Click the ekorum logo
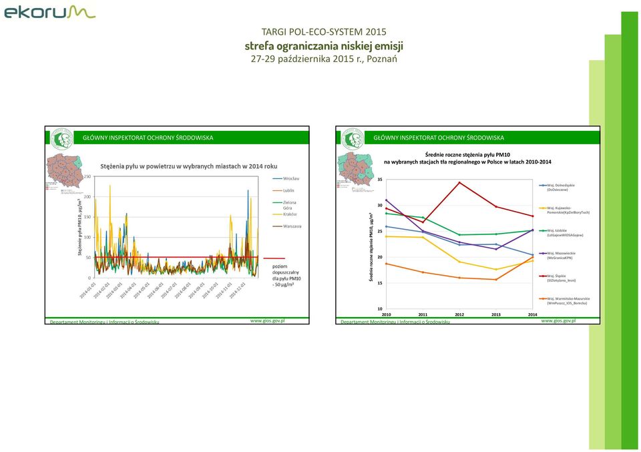The width and height of the screenshot is (641, 452). pos(50,11)
